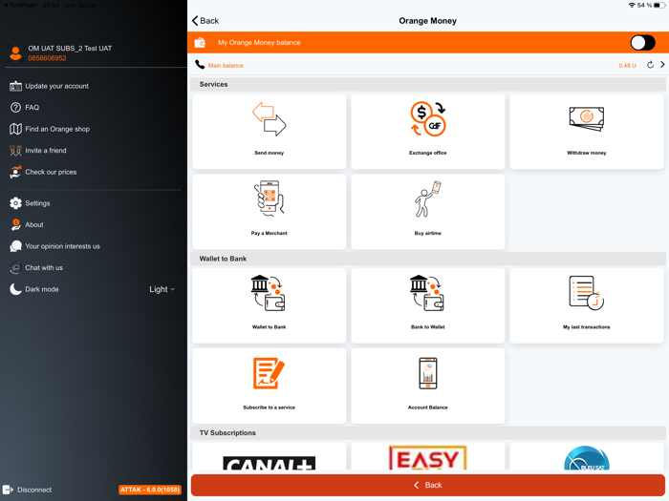Image resolution: width=669 pixels, height=501 pixels.
Task: Open the Account Balance tile
Action: click(427, 386)
